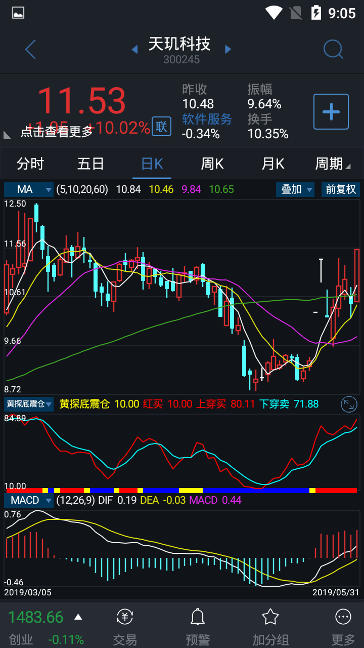Viewport: 364px width, 648px height.
Task: Tap the battery status icon
Action: [316, 13]
